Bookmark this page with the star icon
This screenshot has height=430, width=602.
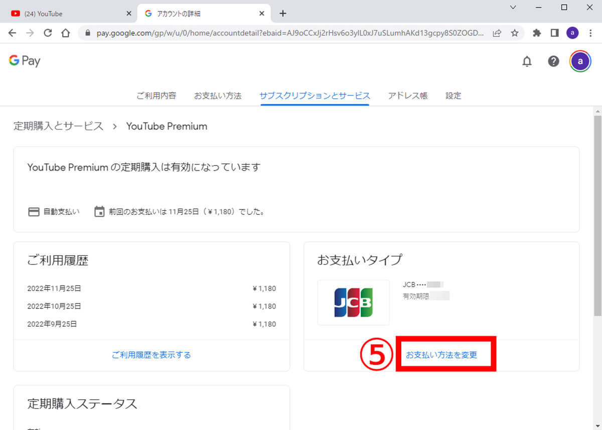(514, 33)
